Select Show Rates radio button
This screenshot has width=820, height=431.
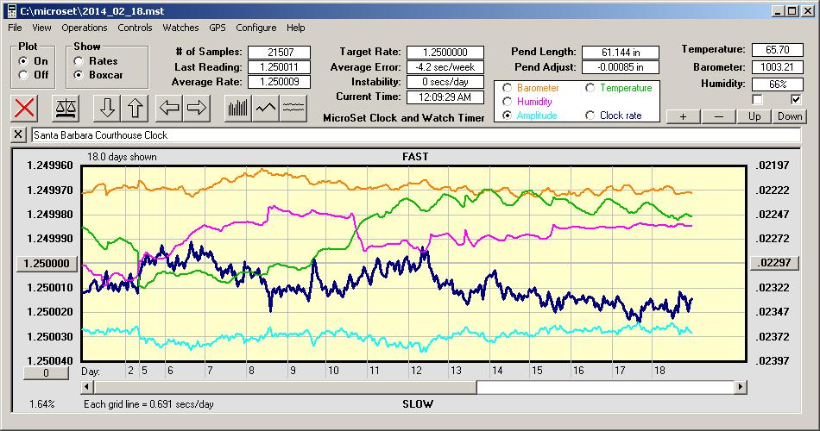click(x=79, y=61)
